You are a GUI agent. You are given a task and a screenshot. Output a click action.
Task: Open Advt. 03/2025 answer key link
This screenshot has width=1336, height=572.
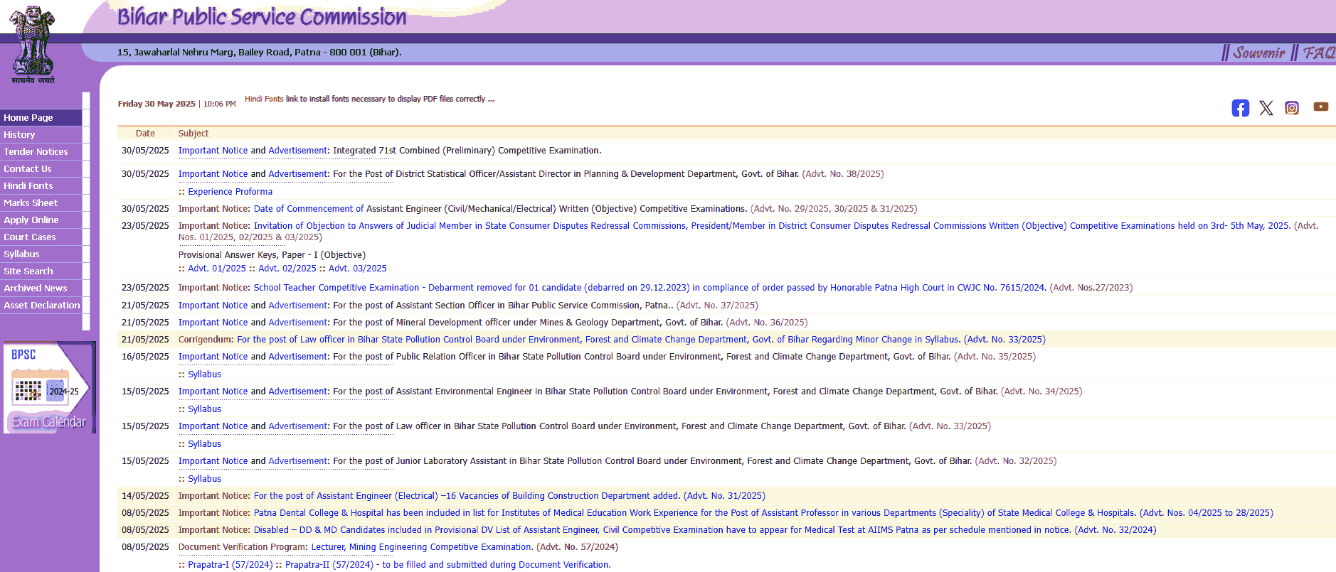pyautogui.click(x=358, y=269)
